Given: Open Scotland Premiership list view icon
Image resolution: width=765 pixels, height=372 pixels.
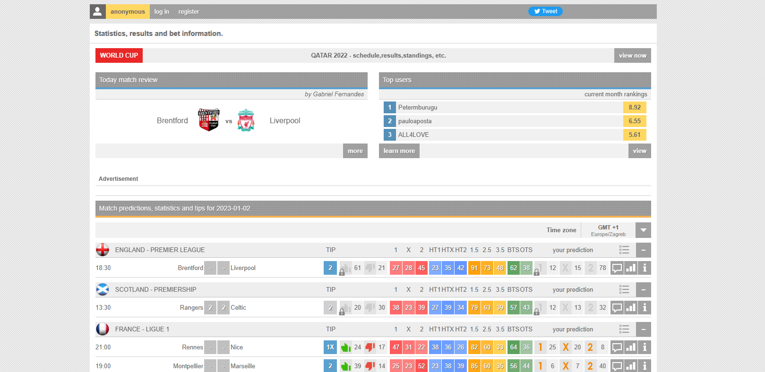Looking at the screenshot, I should click(x=624, y=289).
